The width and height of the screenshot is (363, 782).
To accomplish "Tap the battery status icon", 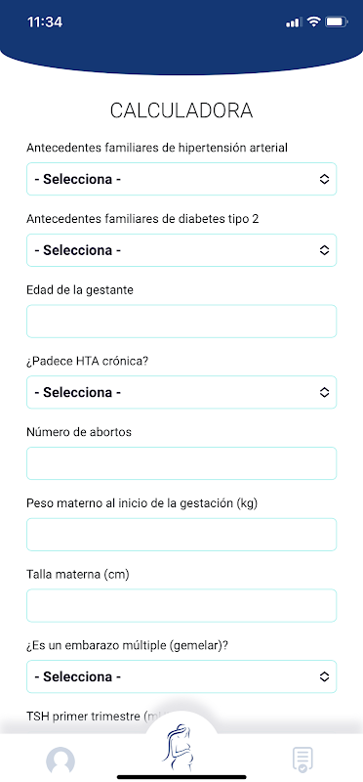I will tap(337, 22).
